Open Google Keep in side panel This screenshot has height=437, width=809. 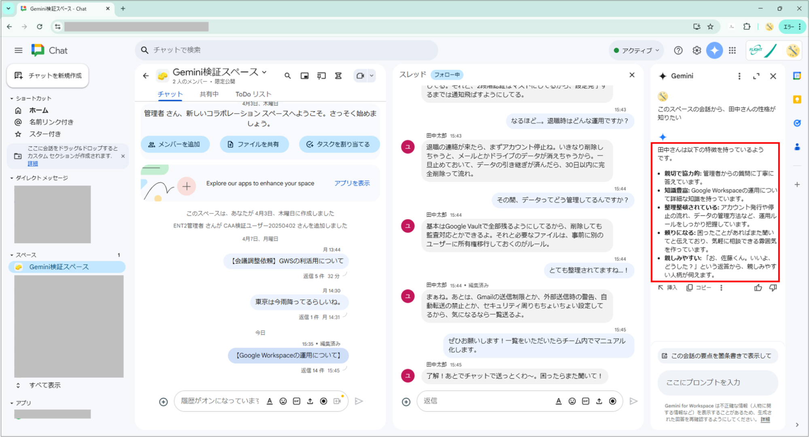[x=797, y=100]
